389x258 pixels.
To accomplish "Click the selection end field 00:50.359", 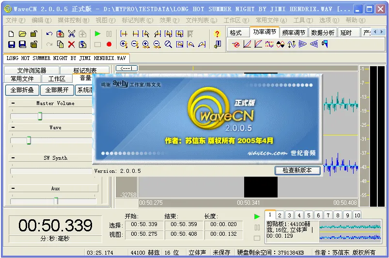I will click(x=184, y=225).
